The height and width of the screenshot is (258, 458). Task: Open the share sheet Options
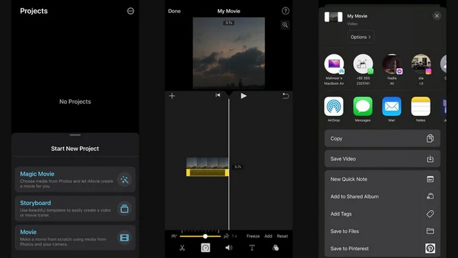click(x=361, y=37)
